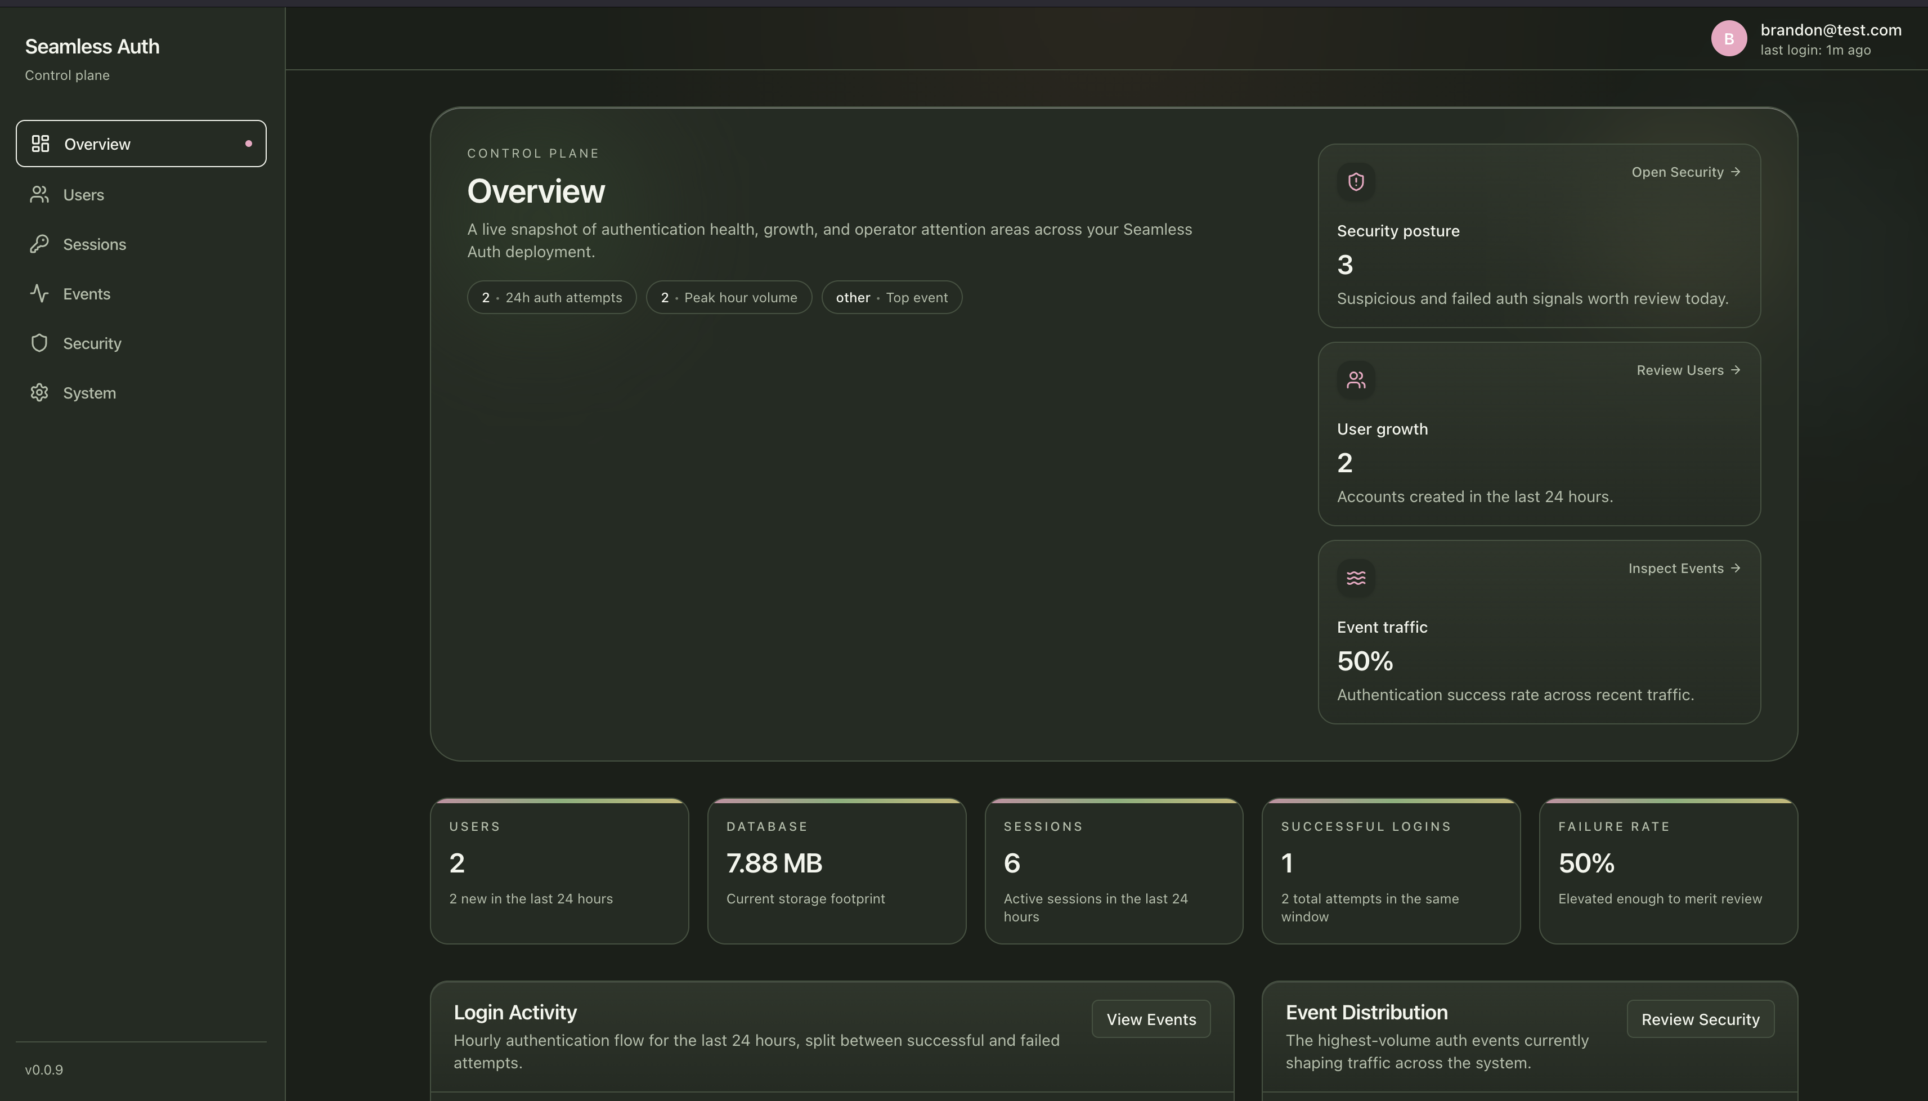
Task: Click the 24h auth attempts pill
Action: (552, 297)
